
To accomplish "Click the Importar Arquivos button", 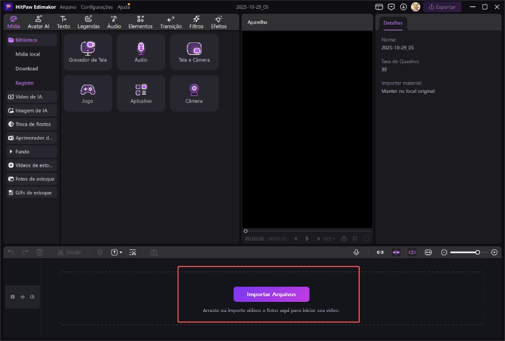I will coord(271,294).
